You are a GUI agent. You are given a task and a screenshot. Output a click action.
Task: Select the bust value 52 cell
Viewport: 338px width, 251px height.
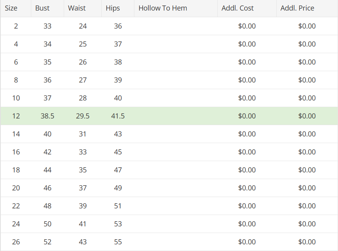tap(47, 242)
